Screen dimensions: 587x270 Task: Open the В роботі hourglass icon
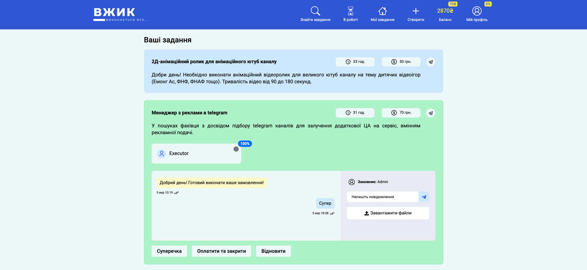350,11
